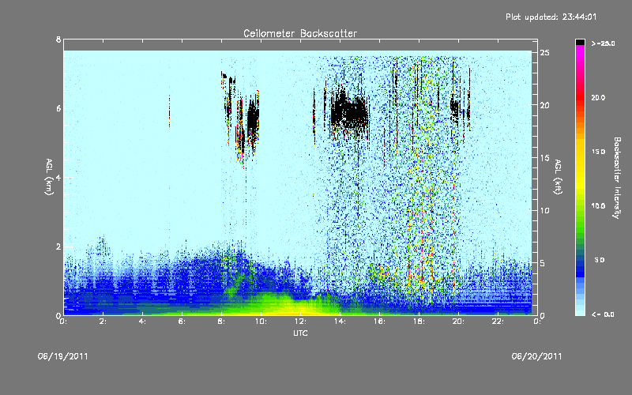Click the 8 km tick label on left axis
Screen dimensions: 632x395
click(58, 39)
